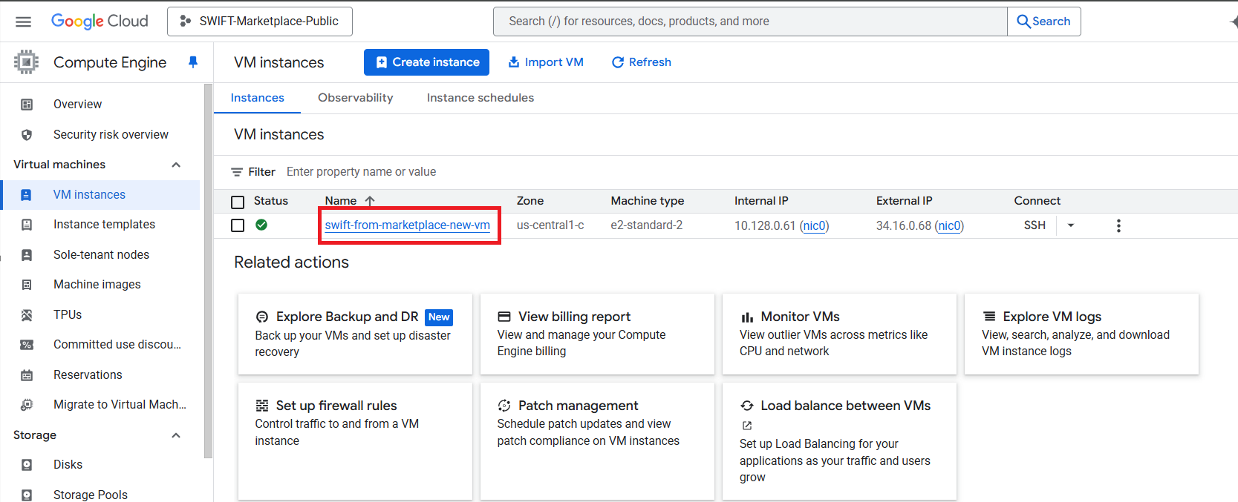Check the swift-from-marketplace-new-vm row checkbox
The height and width of the screenshot is (502, 1238).
(x=238, y=225)
